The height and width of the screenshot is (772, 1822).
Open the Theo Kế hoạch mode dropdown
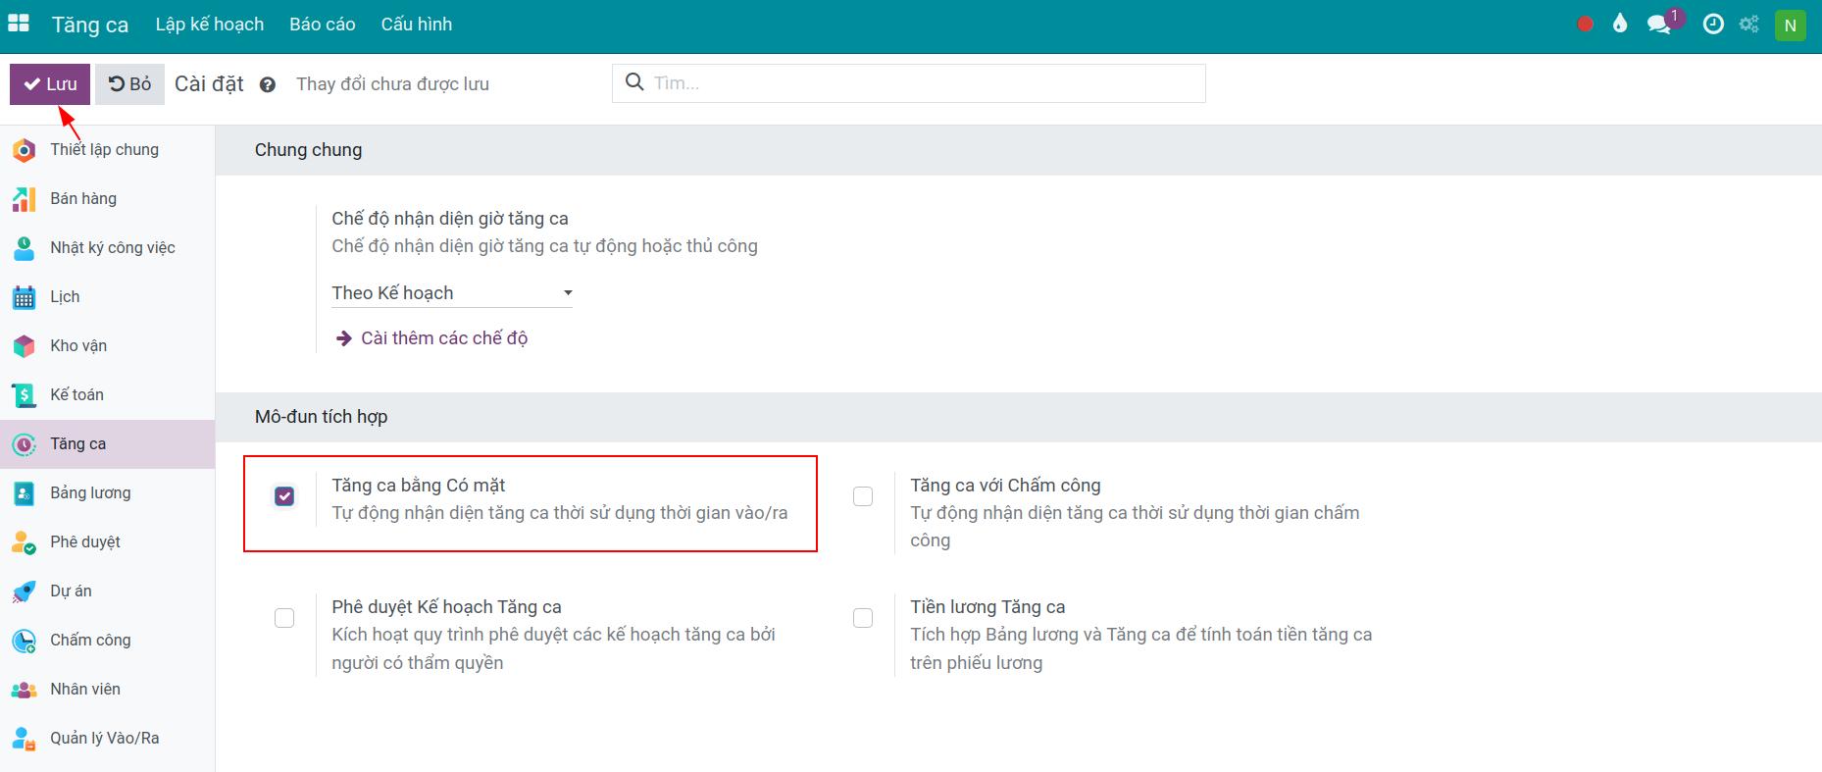pyautogui.click(x=451, y=293)
